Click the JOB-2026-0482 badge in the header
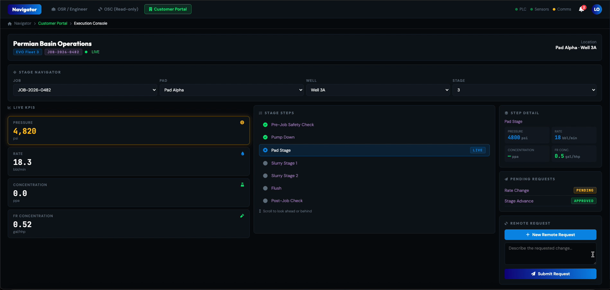610x290 pixels. coord(64,52)
